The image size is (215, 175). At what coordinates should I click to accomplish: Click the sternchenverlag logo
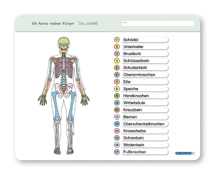[x=185, y=153]
